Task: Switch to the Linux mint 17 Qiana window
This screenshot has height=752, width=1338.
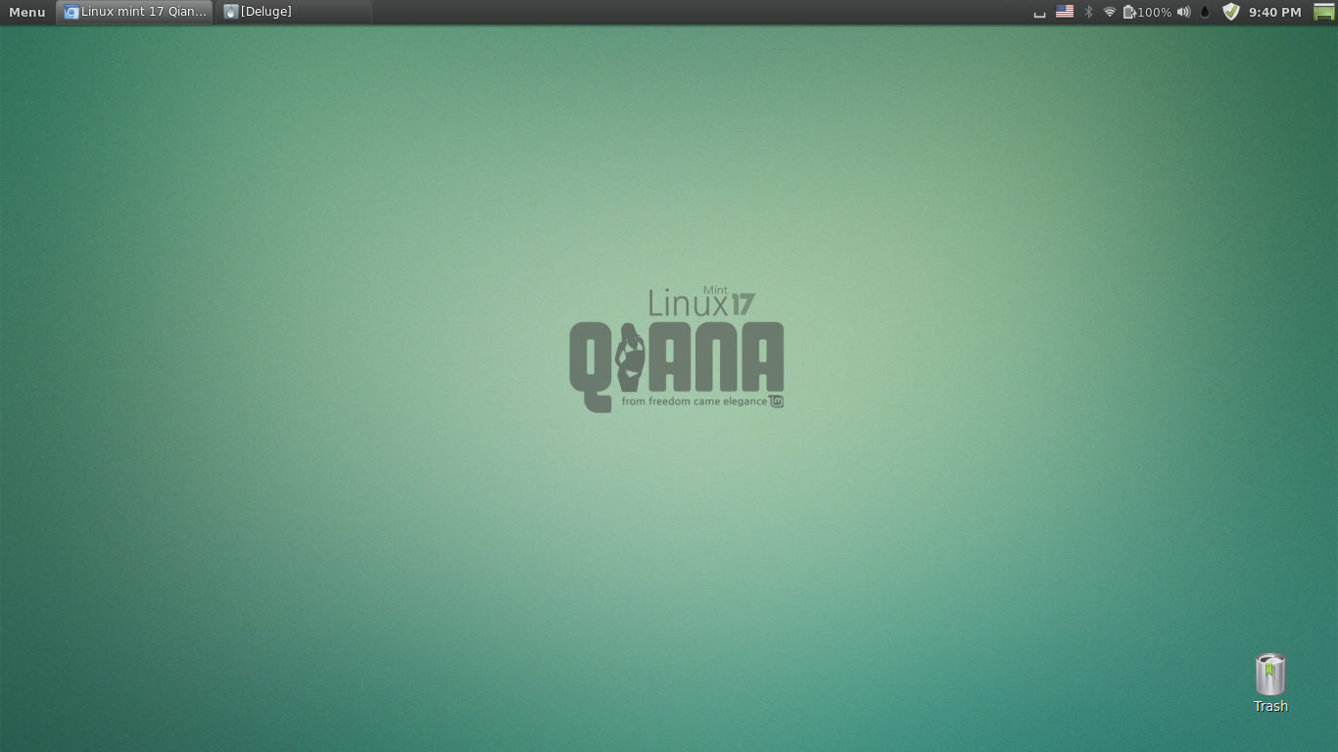Action: click(135, 12)
